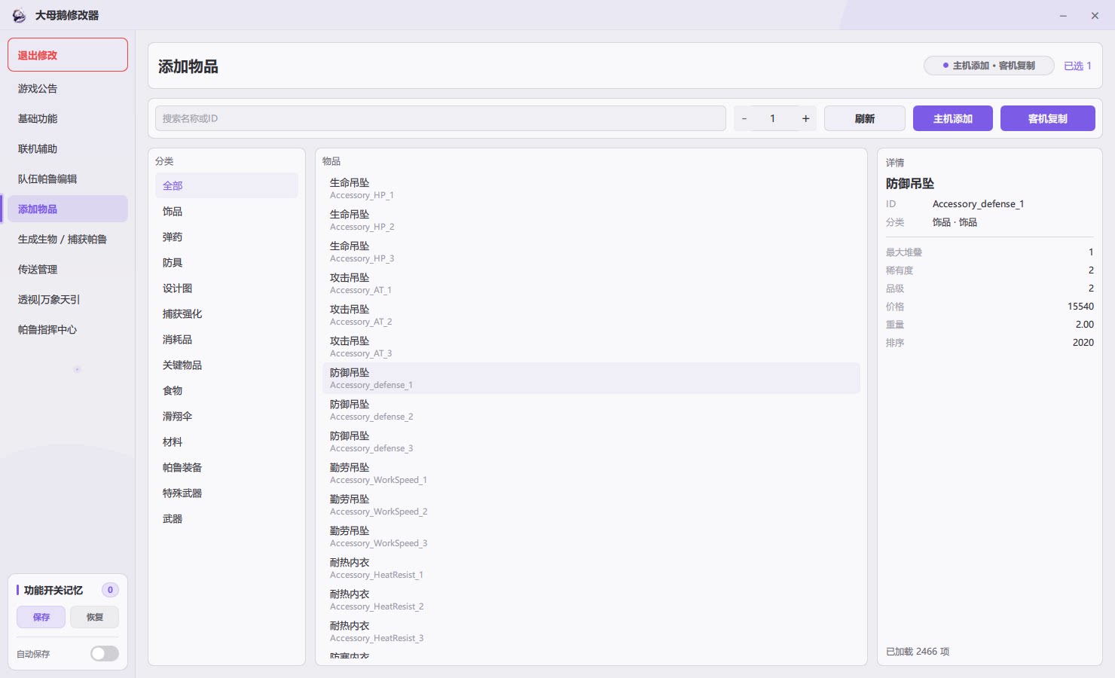The image size is (1115, 678).
Task: Click the 刷新 button
Action: pos(865,118)
